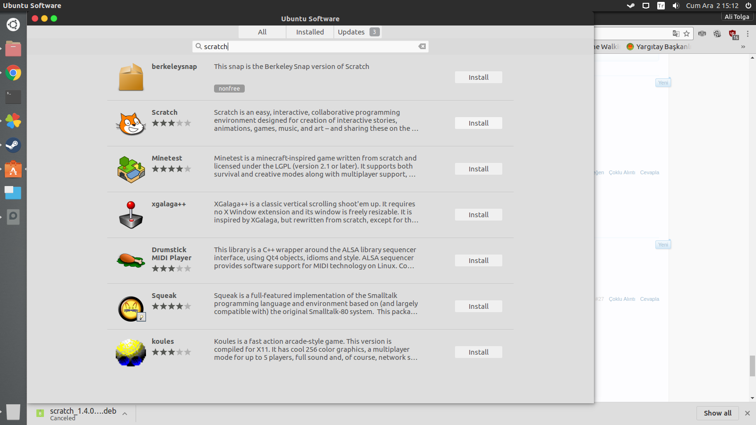
Task: Click the Scratch cat icon
Action: [x=131, y=123]
